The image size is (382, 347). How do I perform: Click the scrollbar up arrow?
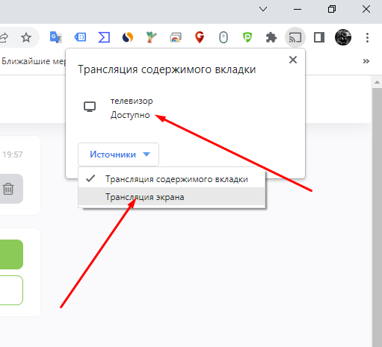click(x=377, y=82)
